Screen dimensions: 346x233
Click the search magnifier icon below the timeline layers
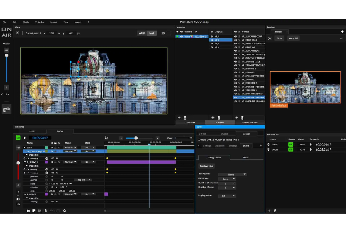click(64, 211)
